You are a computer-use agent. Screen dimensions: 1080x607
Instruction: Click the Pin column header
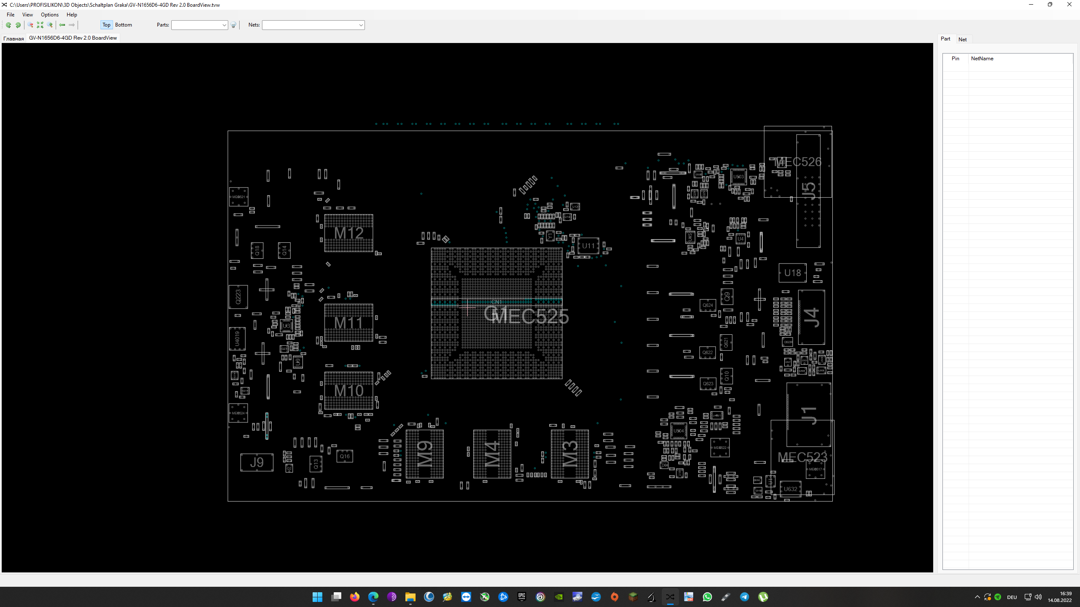click(x=956, y=59)
